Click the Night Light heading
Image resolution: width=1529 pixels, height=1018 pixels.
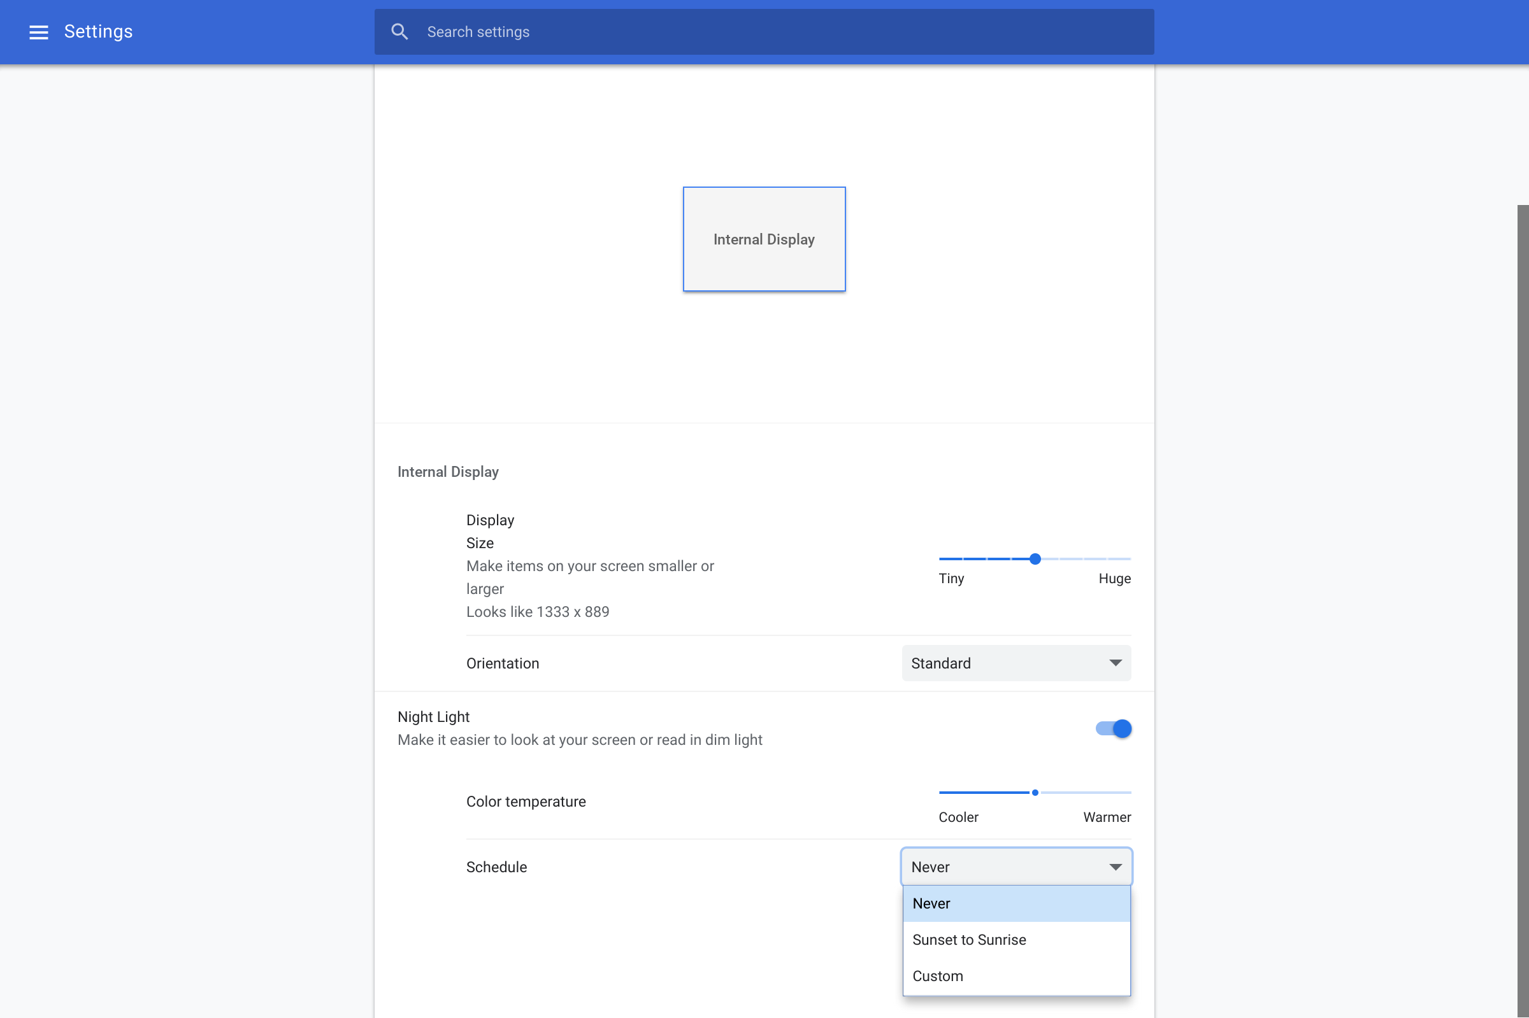(x=433, y=716)
